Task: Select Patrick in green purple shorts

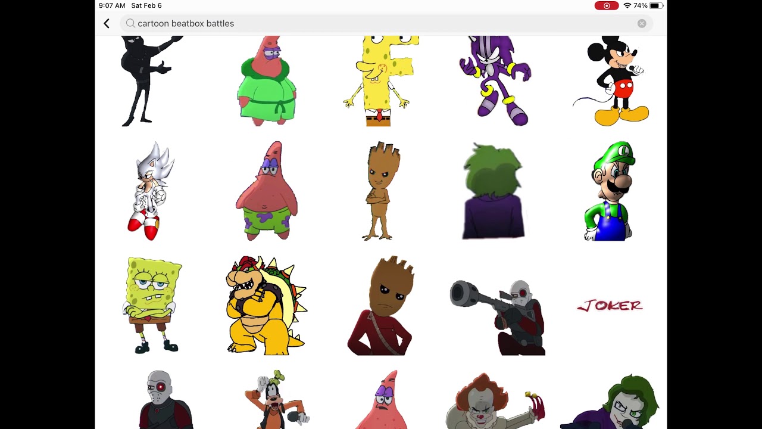Action: point(267,191)
